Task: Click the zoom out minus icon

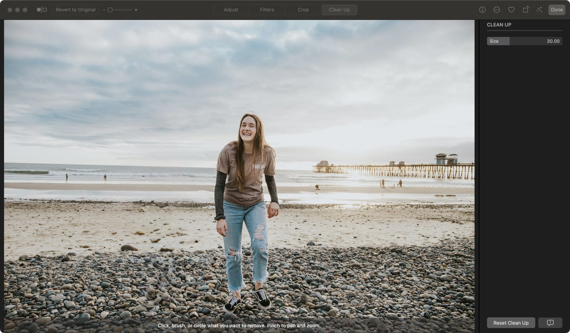Action: point(104,10)
